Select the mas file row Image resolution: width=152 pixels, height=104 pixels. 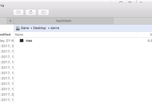point(83,41)
